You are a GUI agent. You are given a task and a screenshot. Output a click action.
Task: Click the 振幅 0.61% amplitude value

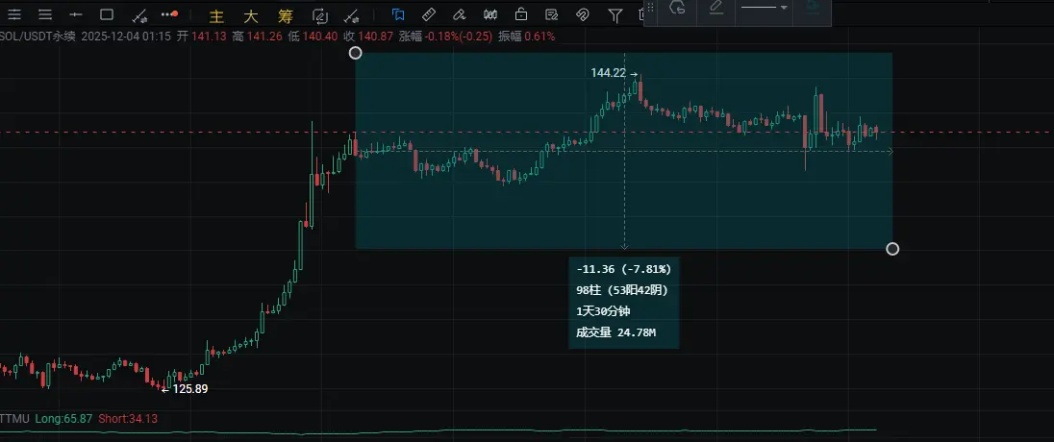click(526, 37)
